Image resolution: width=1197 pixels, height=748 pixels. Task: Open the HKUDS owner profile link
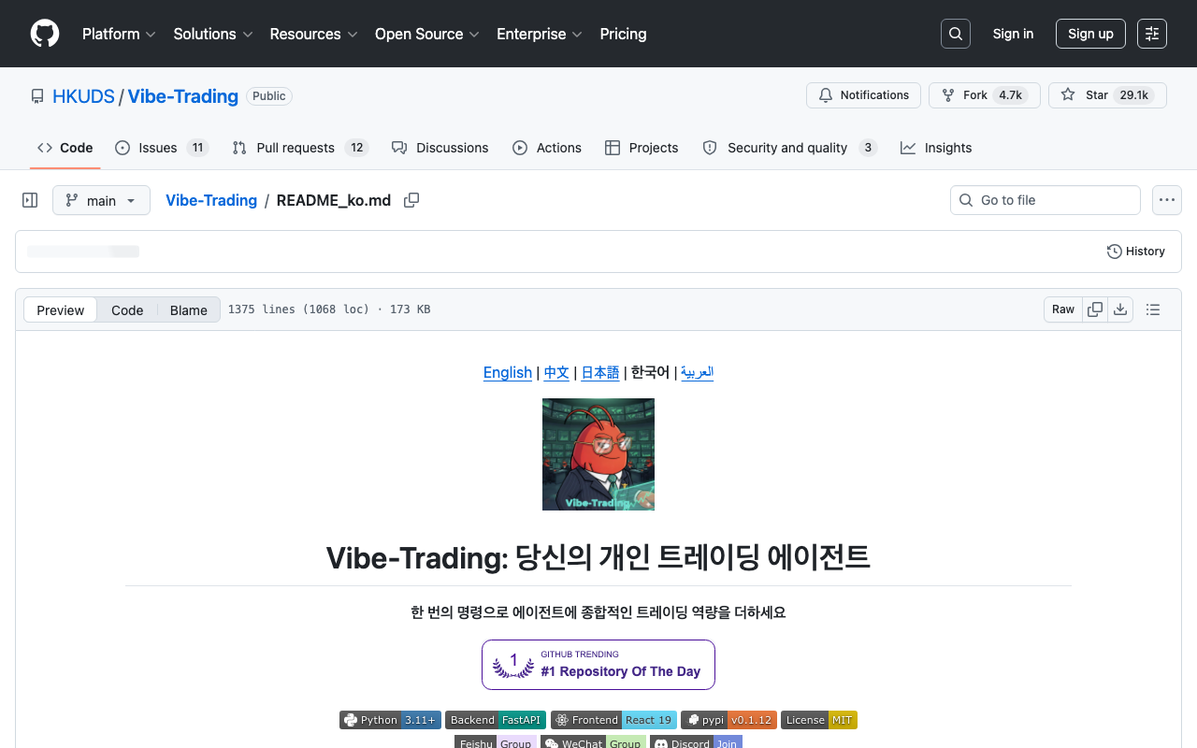click(x=83, y=96)
